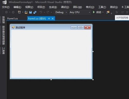Open the 测试(S) menu
The width and height of the screenshot is (129, 99).
(x=114, y=7)
